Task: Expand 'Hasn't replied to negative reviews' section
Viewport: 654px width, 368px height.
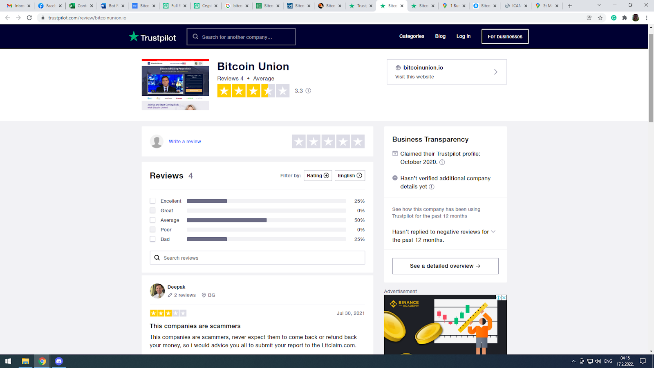Action: (493, 232)
